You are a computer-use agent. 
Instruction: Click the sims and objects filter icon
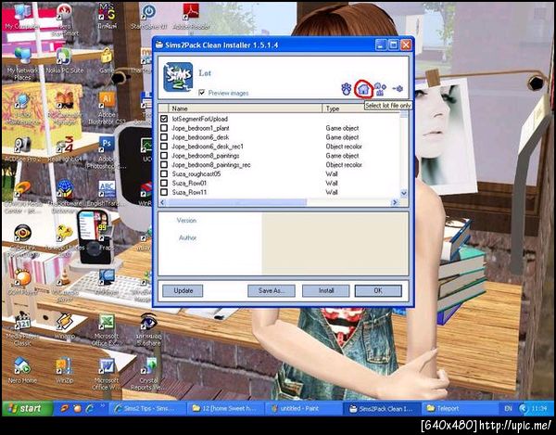[380, 89]
